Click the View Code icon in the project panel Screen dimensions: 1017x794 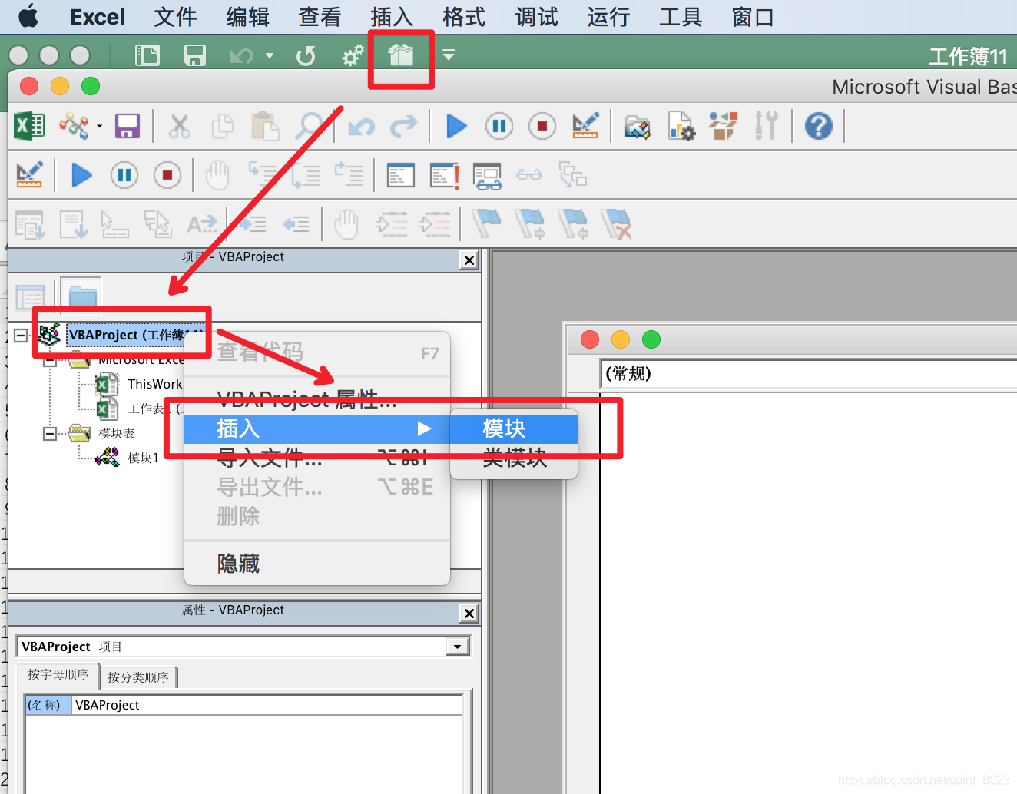(x=30, y=297)
